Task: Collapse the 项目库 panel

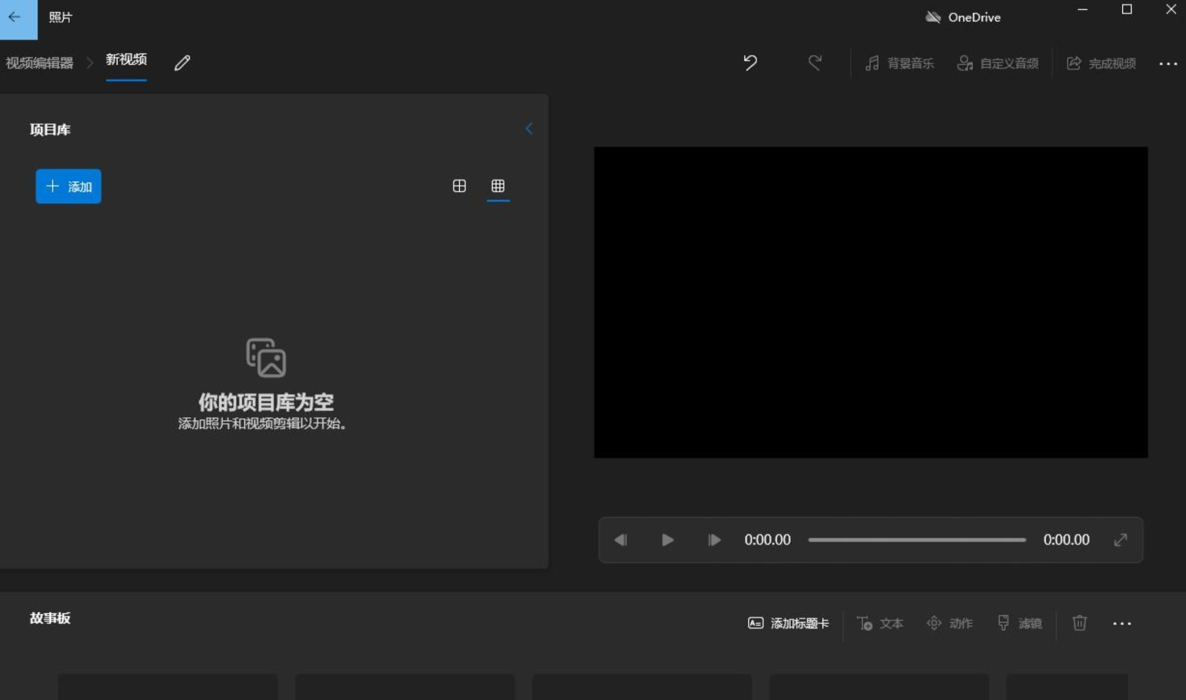Action: click(529, 129)
